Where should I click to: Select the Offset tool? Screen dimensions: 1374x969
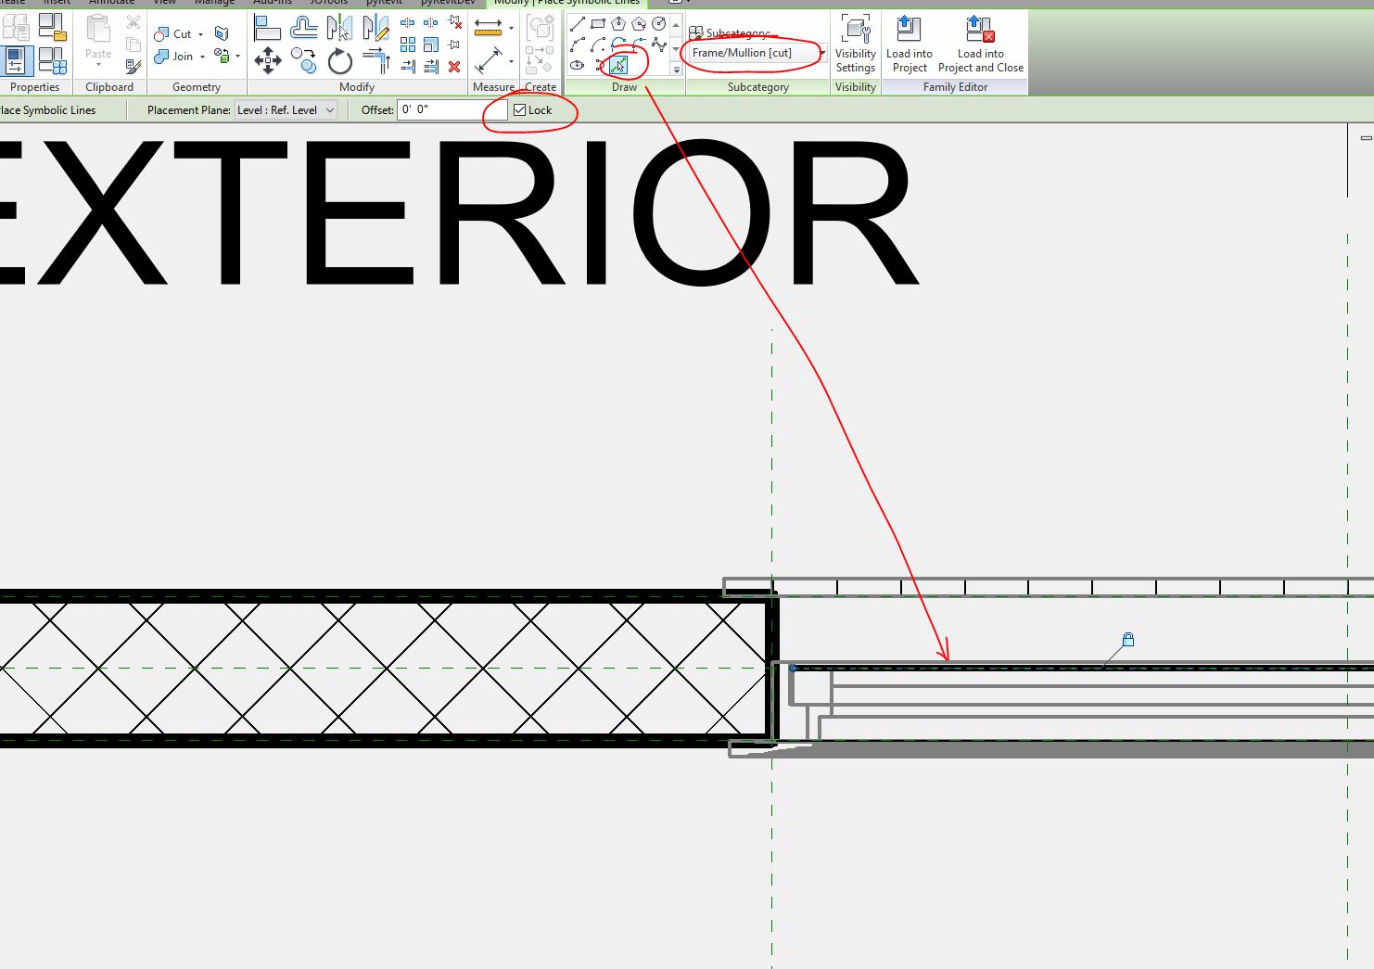(x=303, y=28)
